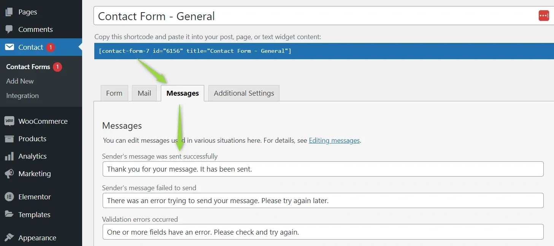Switch to the Additional Settings tab

(x=244, y=93)
